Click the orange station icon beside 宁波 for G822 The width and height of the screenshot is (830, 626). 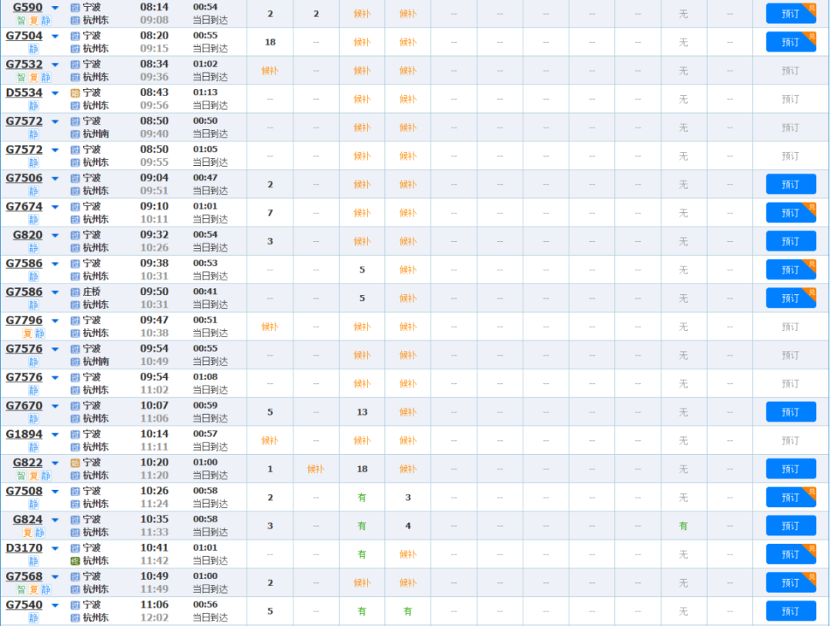(75, 463)
